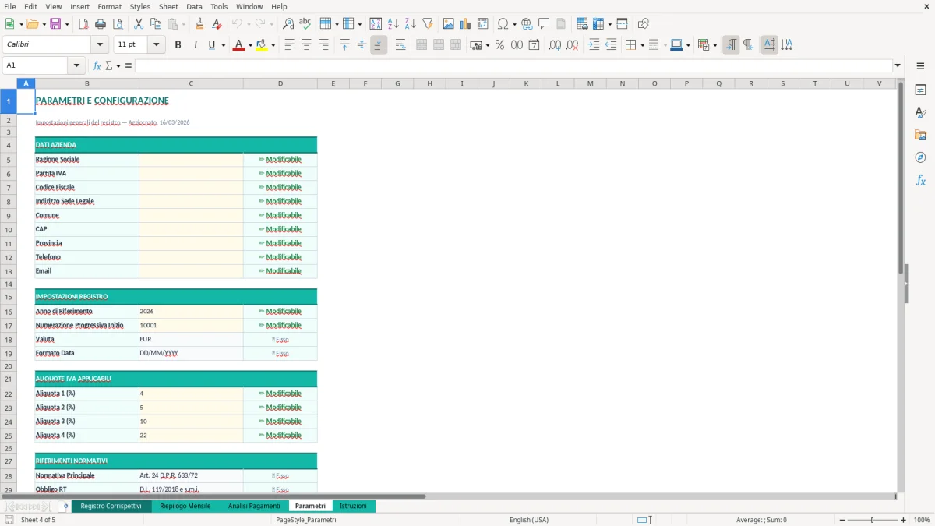The height and width of the screenshot is (526, 935).
Task: Toggle Left-to-Right text direction
Action: (731, 45)
